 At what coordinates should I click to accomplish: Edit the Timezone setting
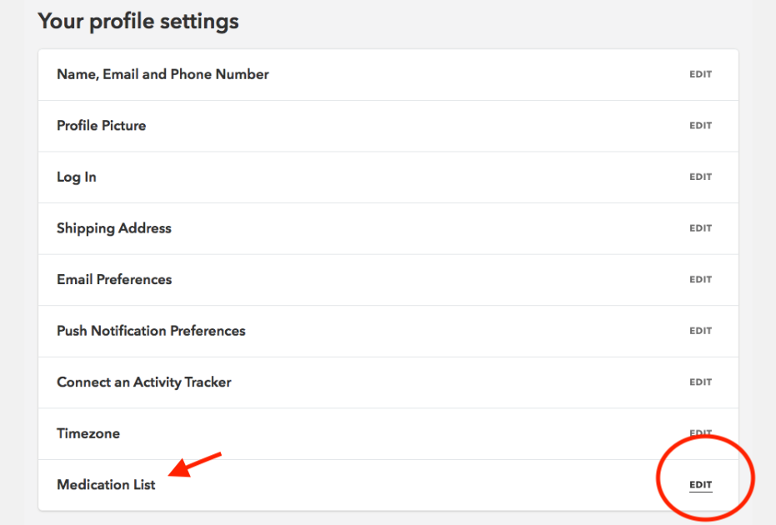coord(700,433)
